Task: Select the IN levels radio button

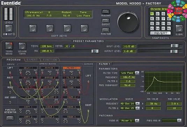Action: [x=6, y=34]
